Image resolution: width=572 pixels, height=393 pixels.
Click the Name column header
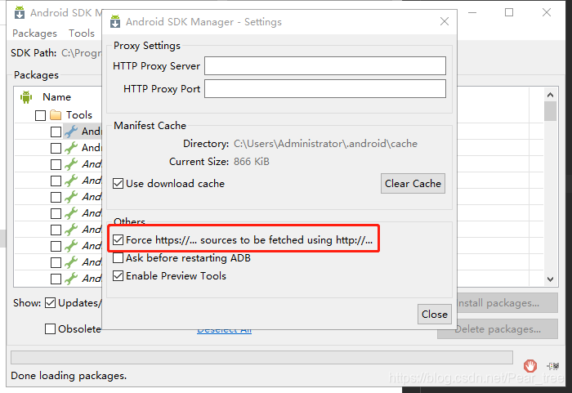pyautogui.click(x=56, y=97)
